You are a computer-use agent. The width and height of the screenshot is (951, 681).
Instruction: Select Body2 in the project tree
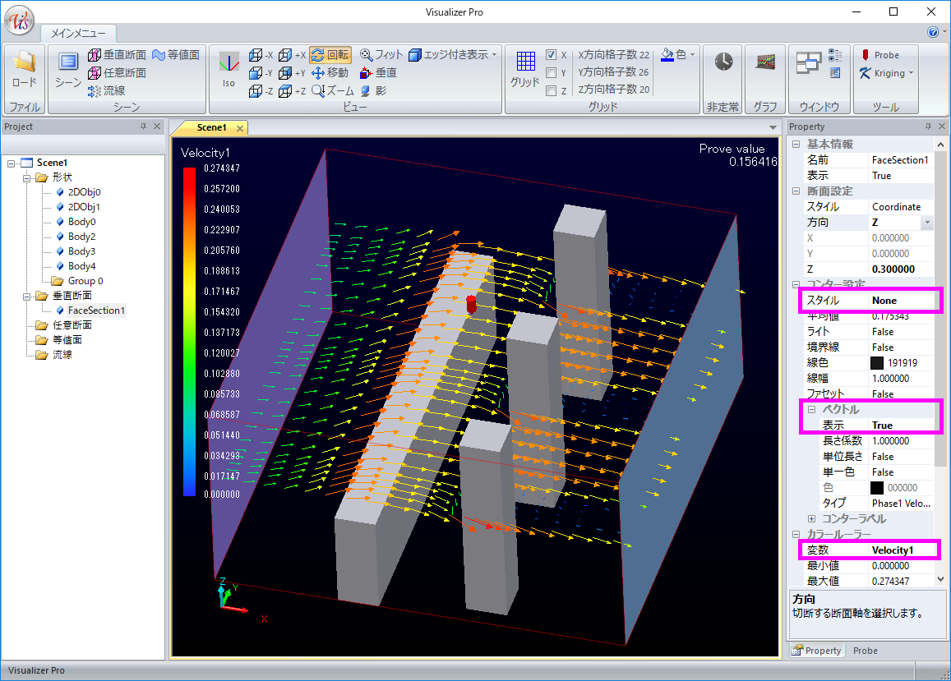81,237
